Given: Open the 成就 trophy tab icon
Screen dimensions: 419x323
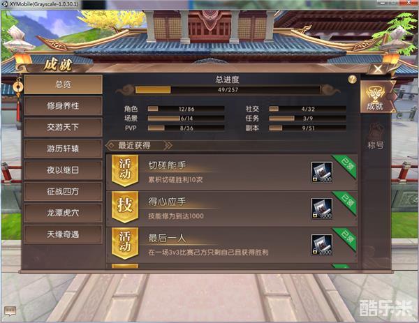Looking at the screenshot, I should coord(377,97).
